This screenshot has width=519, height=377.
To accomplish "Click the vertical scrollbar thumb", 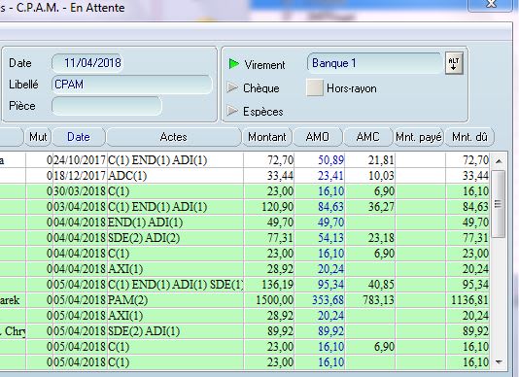I will click(499, 203).
